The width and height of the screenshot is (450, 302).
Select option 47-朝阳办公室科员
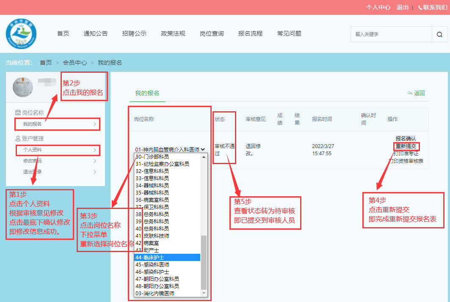[x=167, y=279]
